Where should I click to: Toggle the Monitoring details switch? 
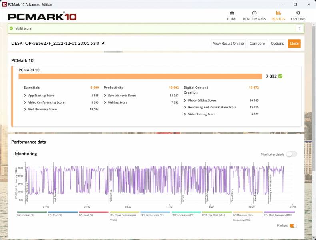[x=292, y=154]
